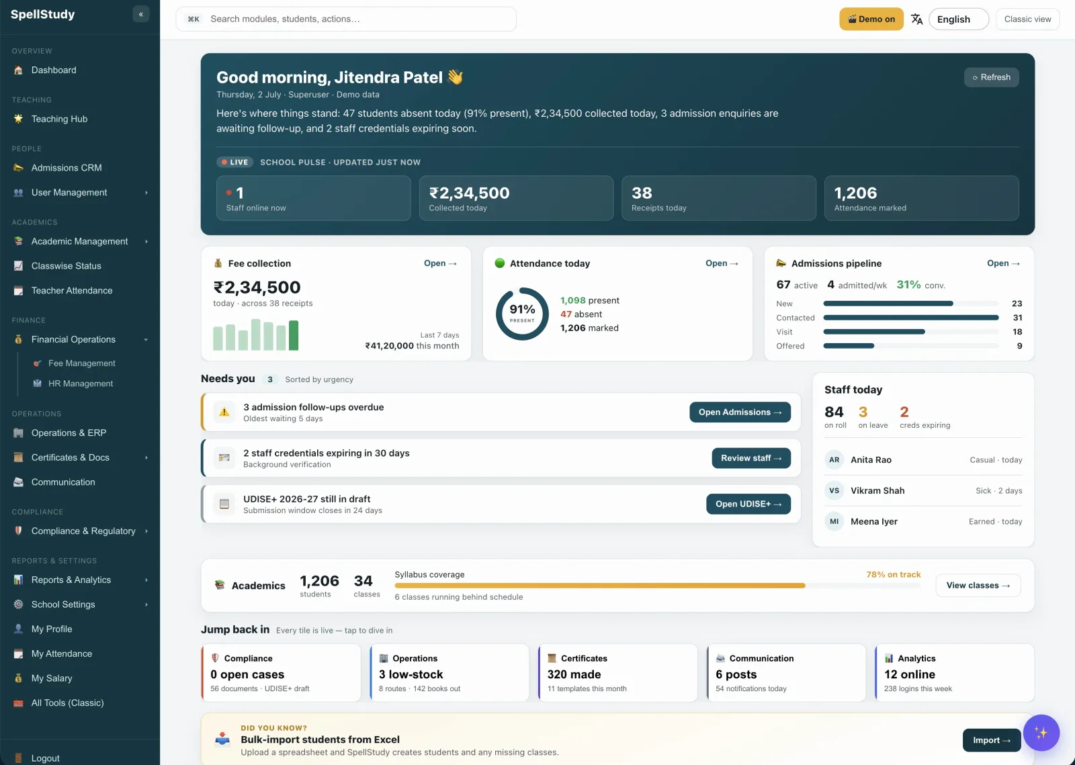
Task: Click the Fee Management icon
Action: (38, 363)
